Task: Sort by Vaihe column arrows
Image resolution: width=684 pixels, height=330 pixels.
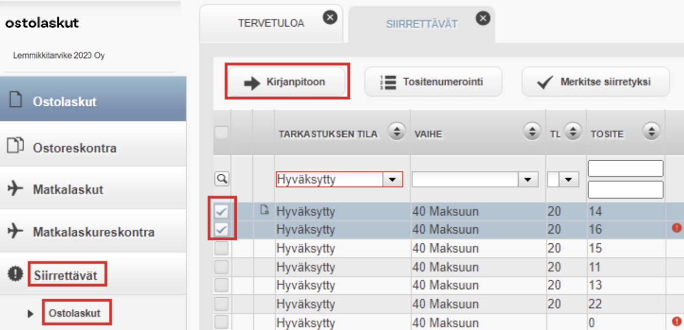Action: pyautogui.click(x=532, y=133)
